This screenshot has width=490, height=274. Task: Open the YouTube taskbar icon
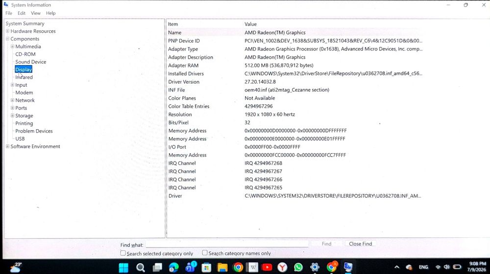click(x=267, y=268)
